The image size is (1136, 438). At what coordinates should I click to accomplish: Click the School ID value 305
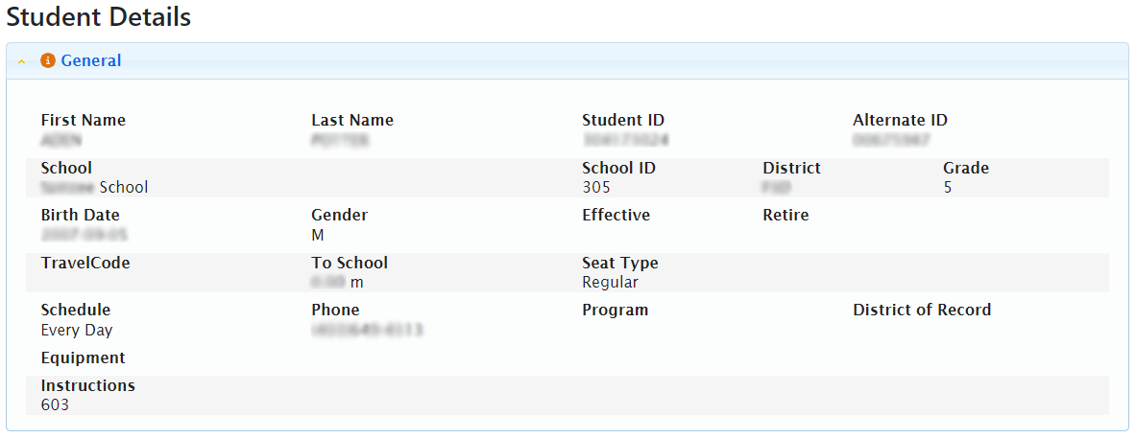pos(596,188)
